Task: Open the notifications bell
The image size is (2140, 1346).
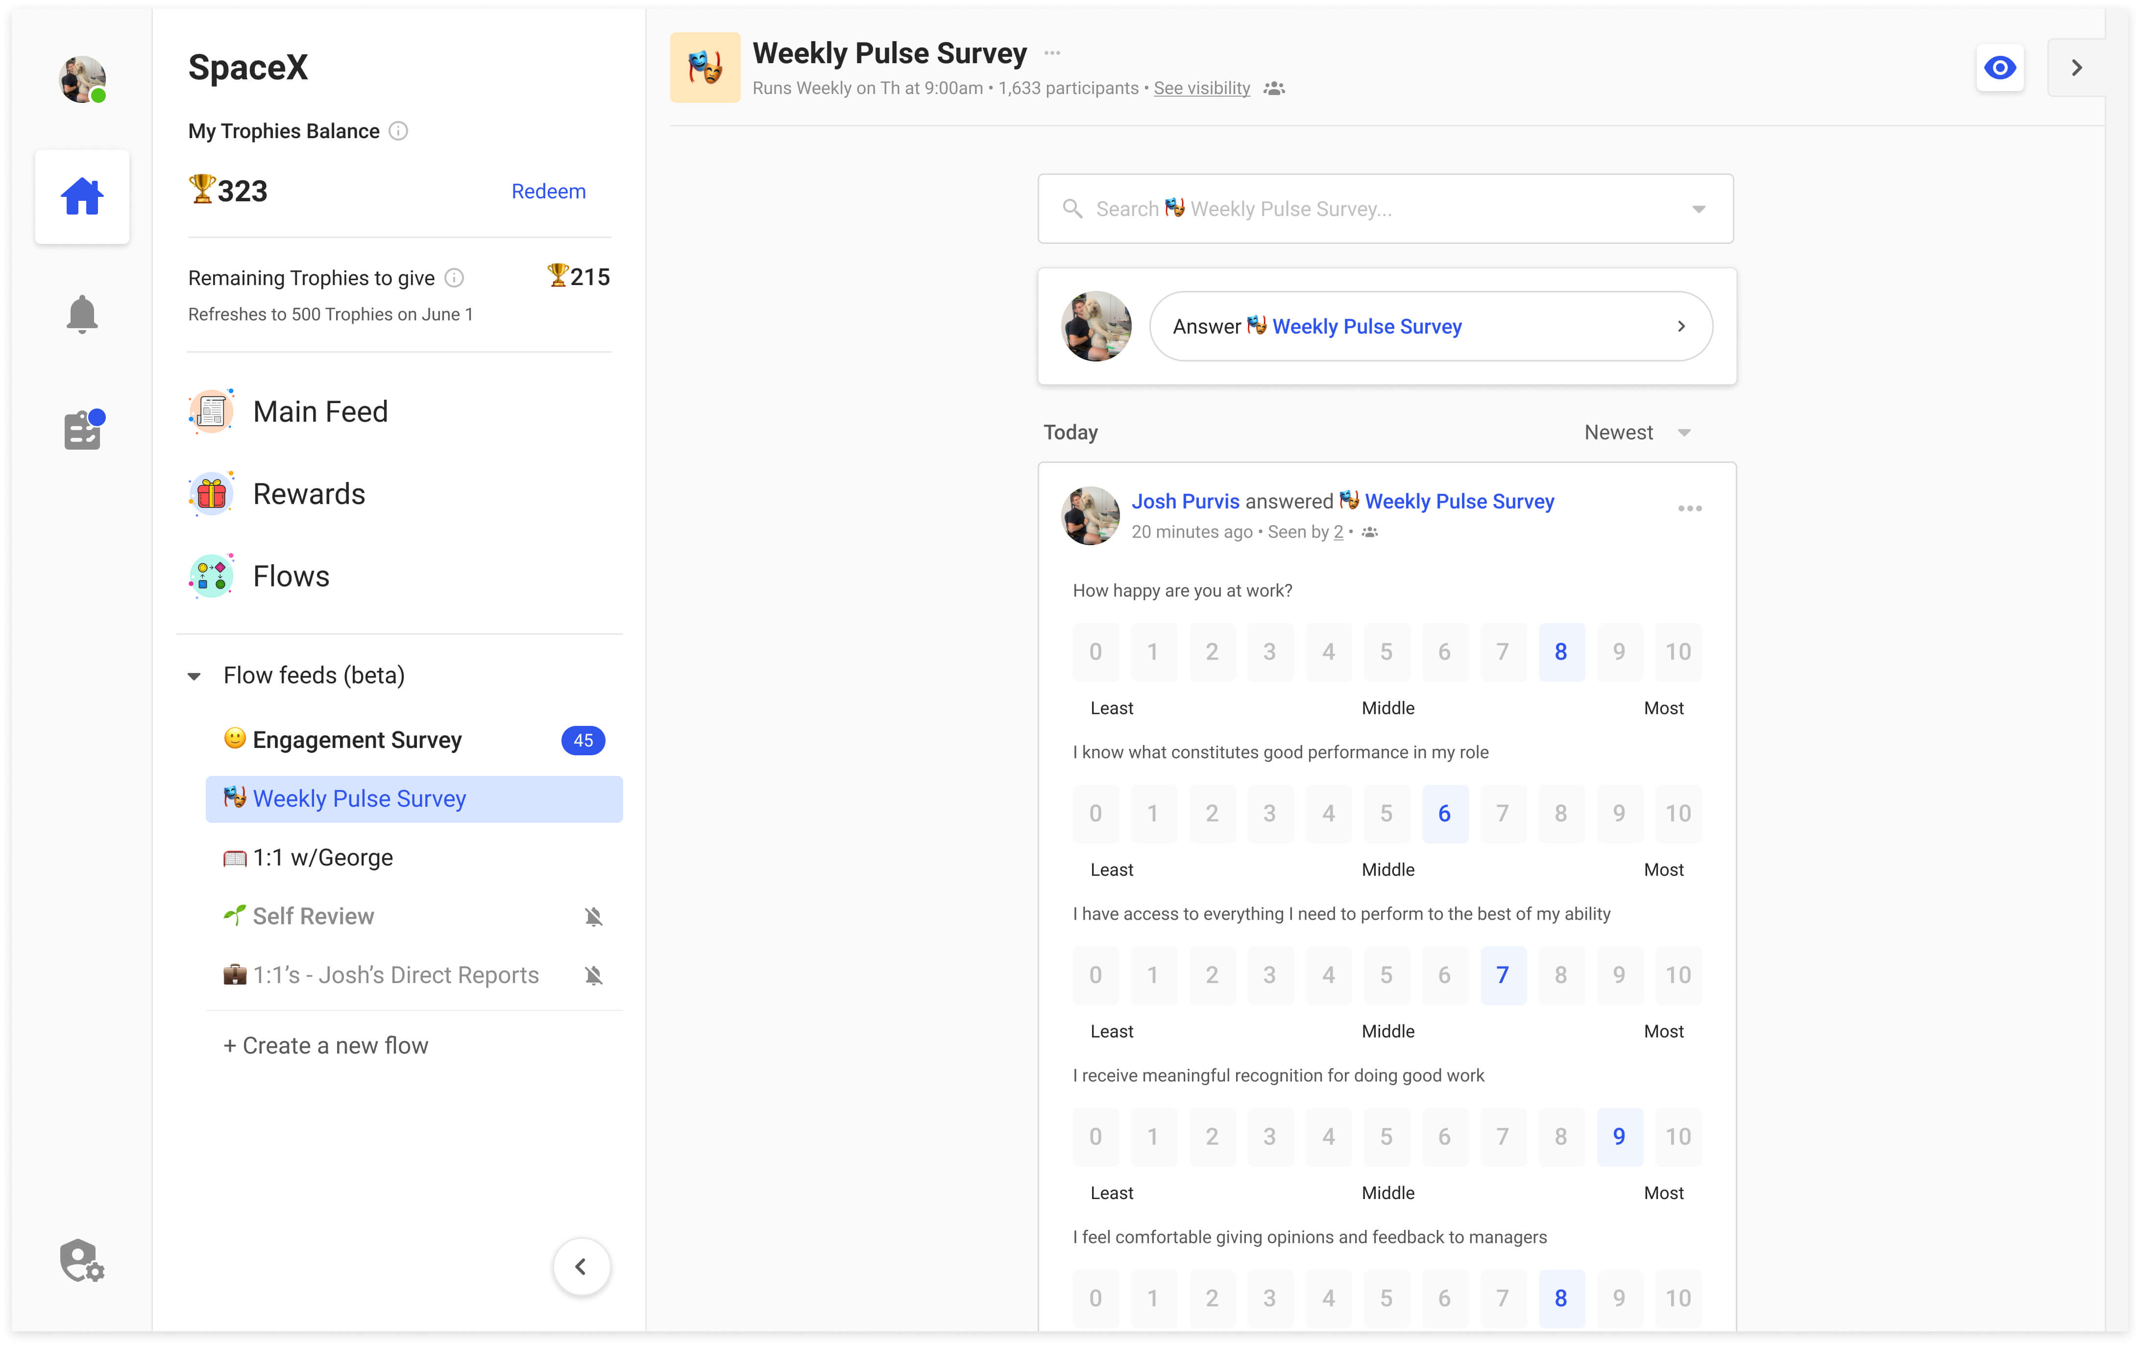Action: click(82, 313)
